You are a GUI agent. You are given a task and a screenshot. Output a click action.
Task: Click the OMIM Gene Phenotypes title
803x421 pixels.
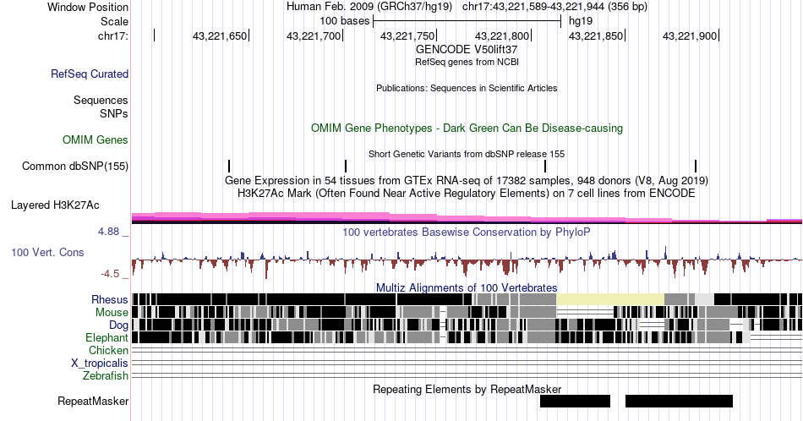coord(467,128)
